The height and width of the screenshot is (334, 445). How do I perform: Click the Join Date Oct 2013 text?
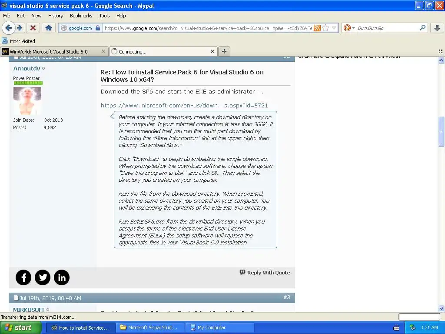point(38,120)
